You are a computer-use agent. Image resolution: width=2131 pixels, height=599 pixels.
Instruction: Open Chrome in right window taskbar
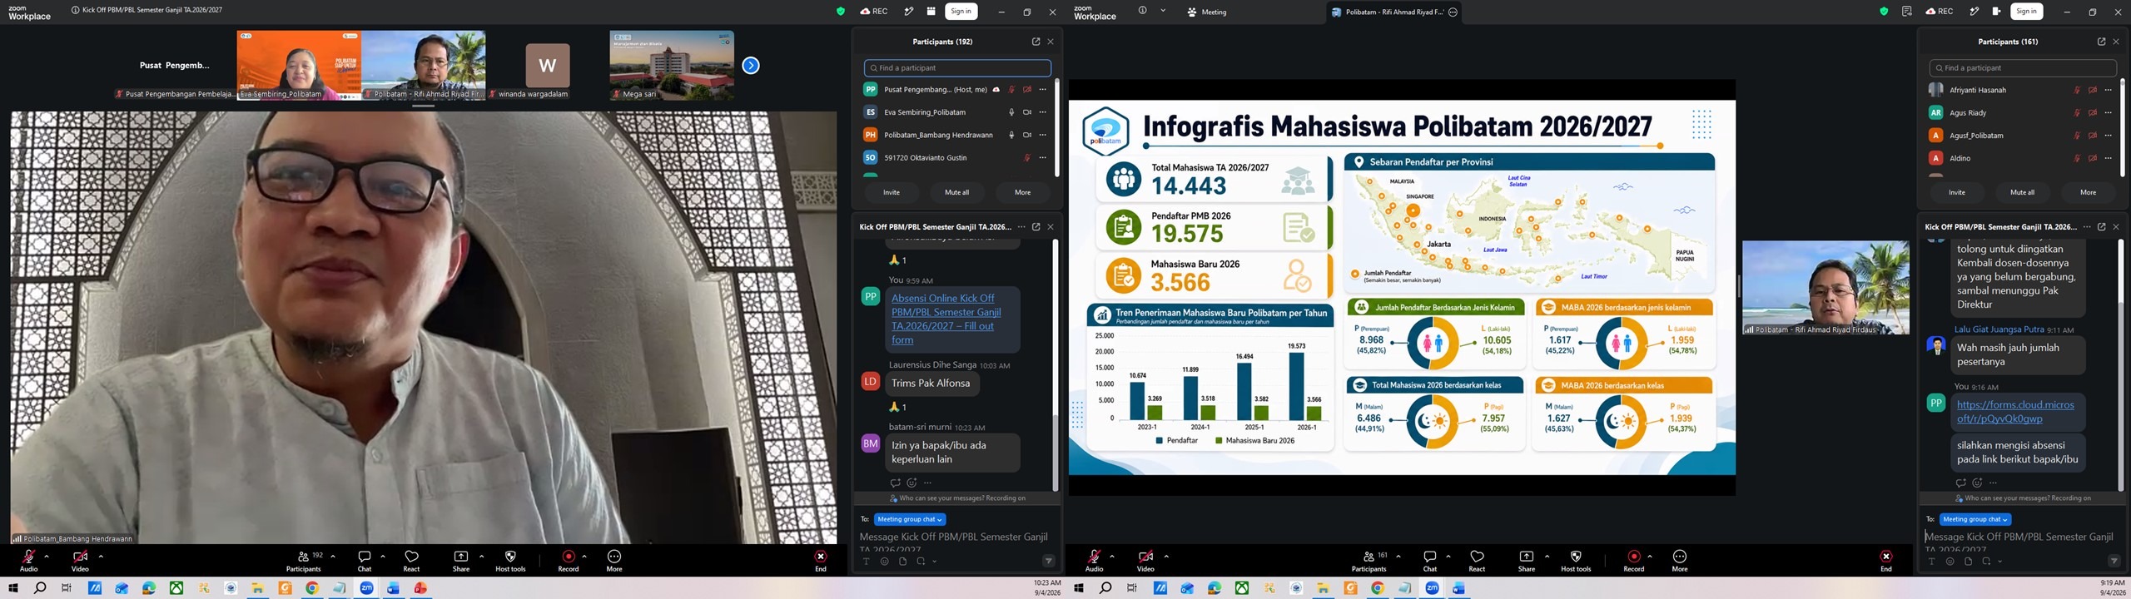[1378, 588]
